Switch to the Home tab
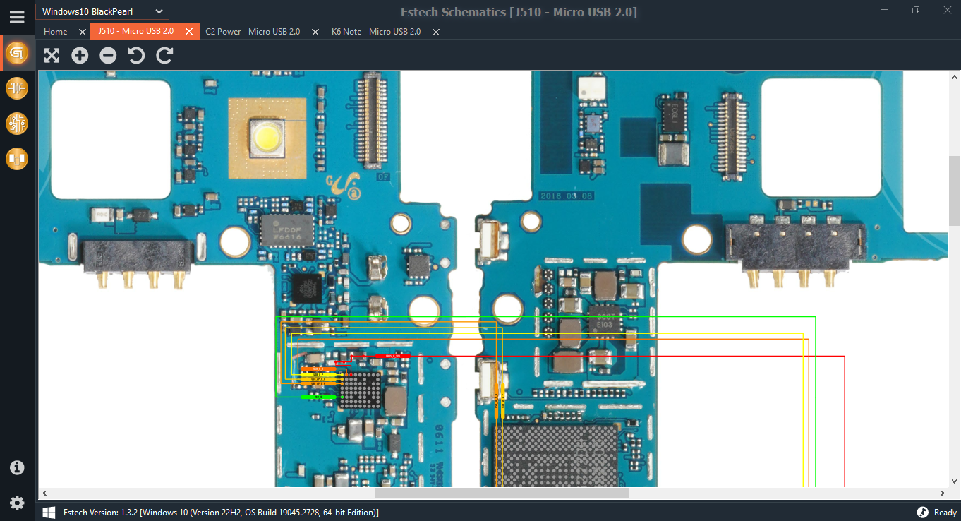The image size is (961, 521). [56, 32]
